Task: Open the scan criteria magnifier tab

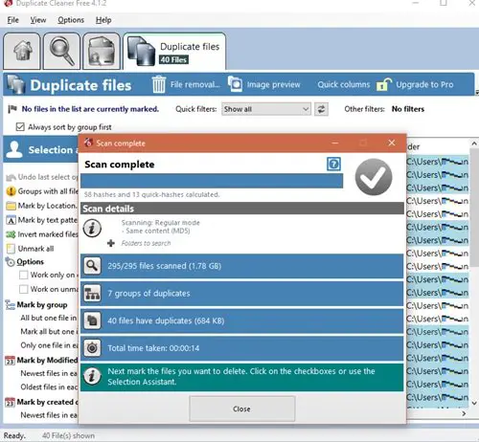Action: tap(61, 51)
